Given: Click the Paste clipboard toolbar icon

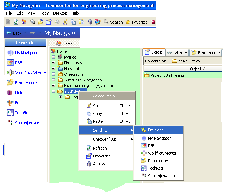Looking at the screenshot, I should pos(82,22).
